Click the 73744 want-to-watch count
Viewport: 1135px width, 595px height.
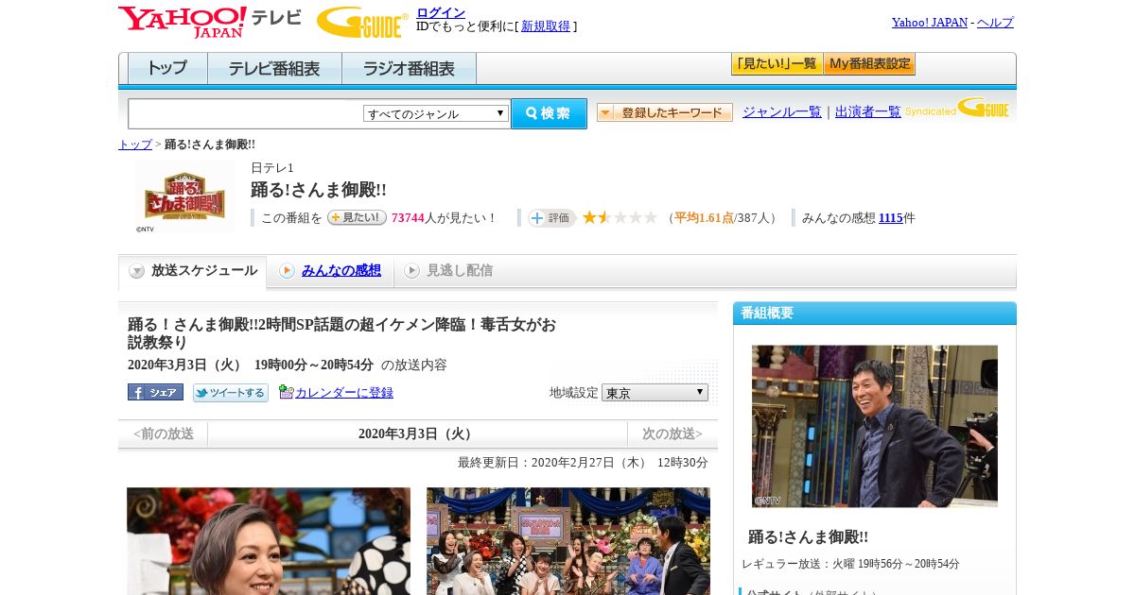(408, 218)
